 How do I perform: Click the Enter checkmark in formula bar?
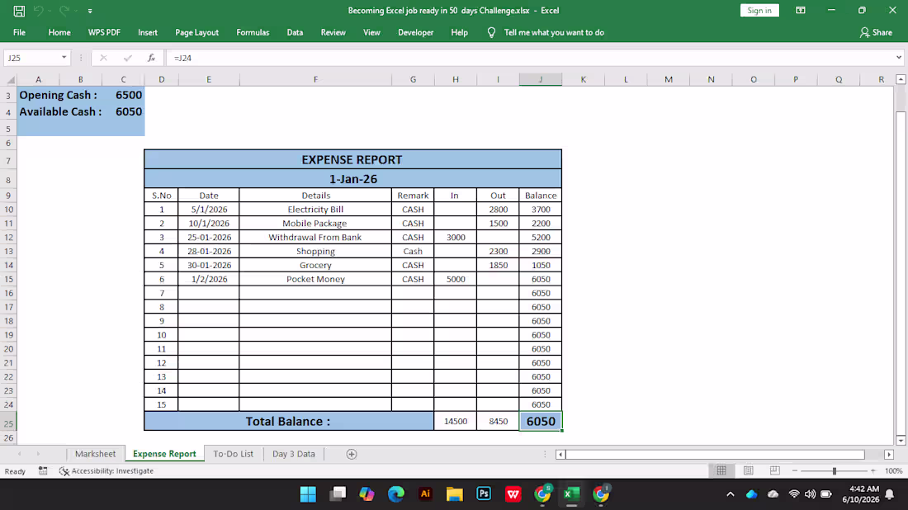click(x=127, y=58)
